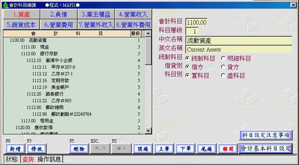This screenshot has height=165, width=299.
Task: Select the 明細科目 radio option
Action: coord(223,58)
